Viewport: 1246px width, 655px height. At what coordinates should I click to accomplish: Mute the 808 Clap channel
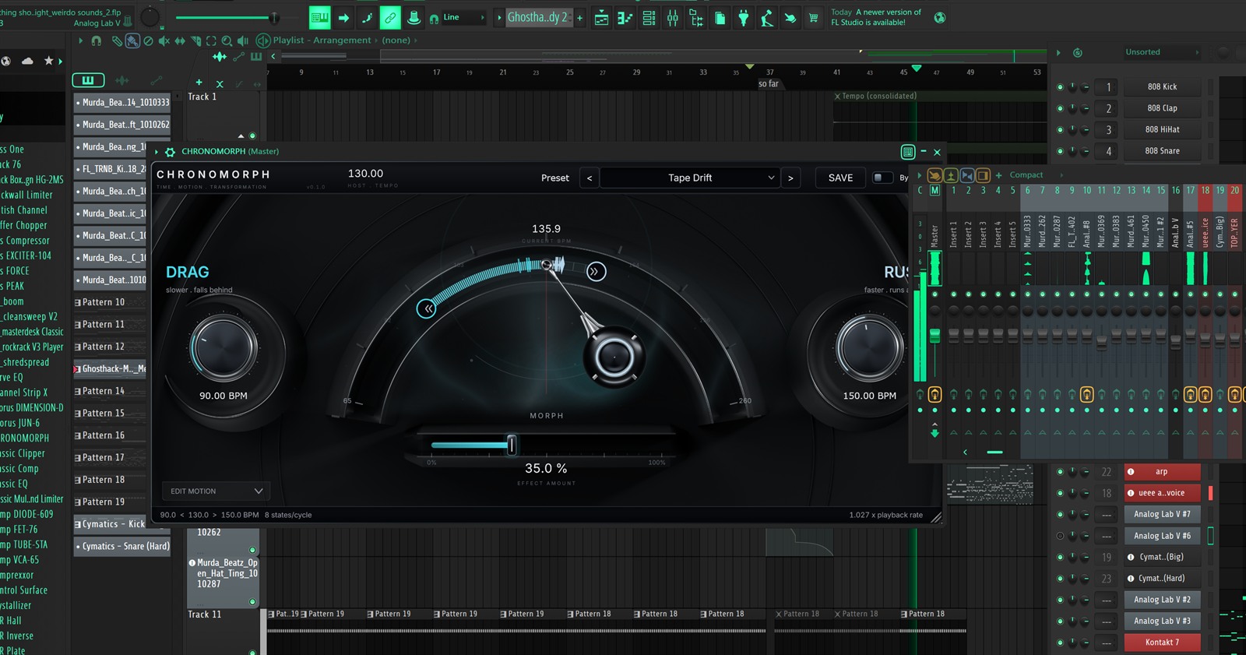point(1060,108)
